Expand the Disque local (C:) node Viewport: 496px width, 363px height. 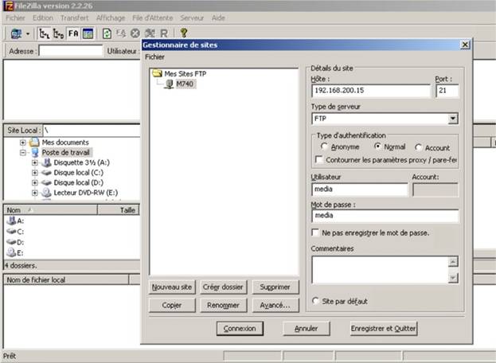click(35, 173)
